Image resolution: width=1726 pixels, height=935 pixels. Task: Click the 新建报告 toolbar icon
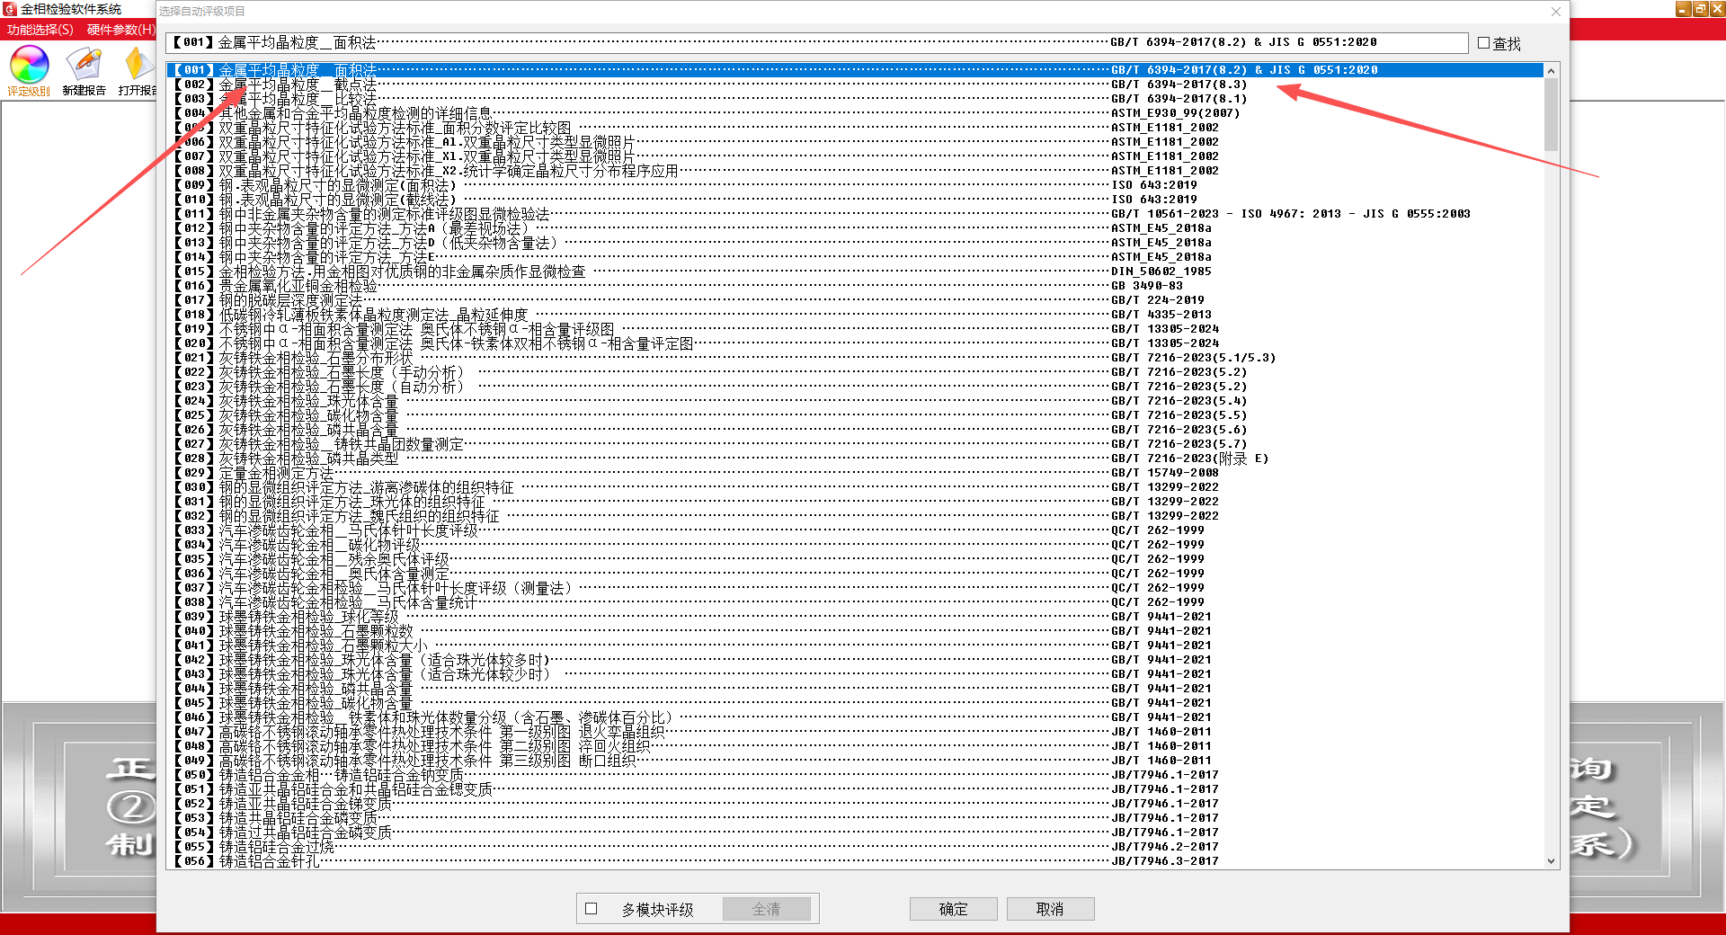pyautogui.click(x=84, y=65)
